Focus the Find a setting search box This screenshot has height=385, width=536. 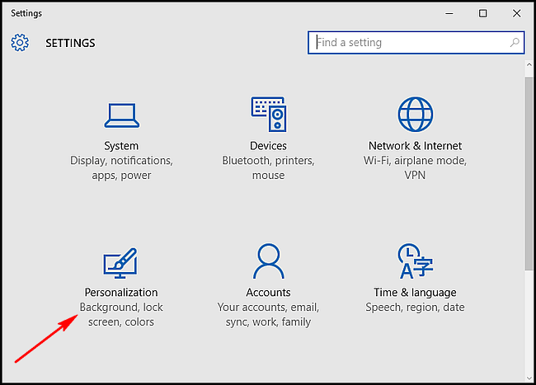pyautogui.click(x=416, y=42)
